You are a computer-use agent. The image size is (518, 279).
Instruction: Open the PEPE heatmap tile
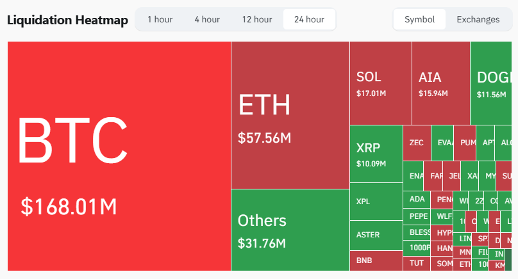418,216
